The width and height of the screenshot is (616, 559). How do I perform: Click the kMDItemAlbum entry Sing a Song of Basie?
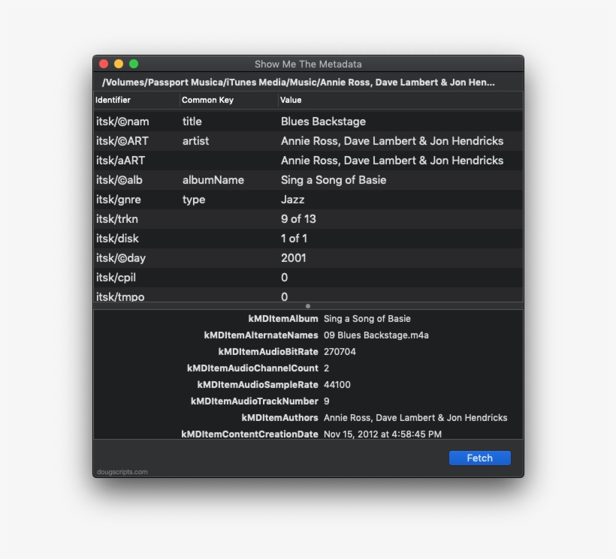click(x=367, y=318)
